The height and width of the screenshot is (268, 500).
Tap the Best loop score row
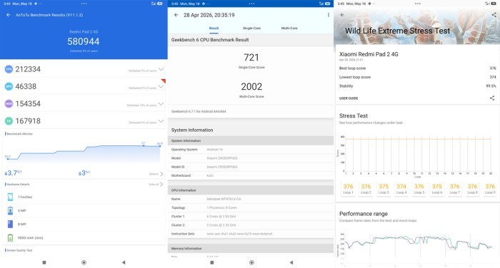(417, 68)
